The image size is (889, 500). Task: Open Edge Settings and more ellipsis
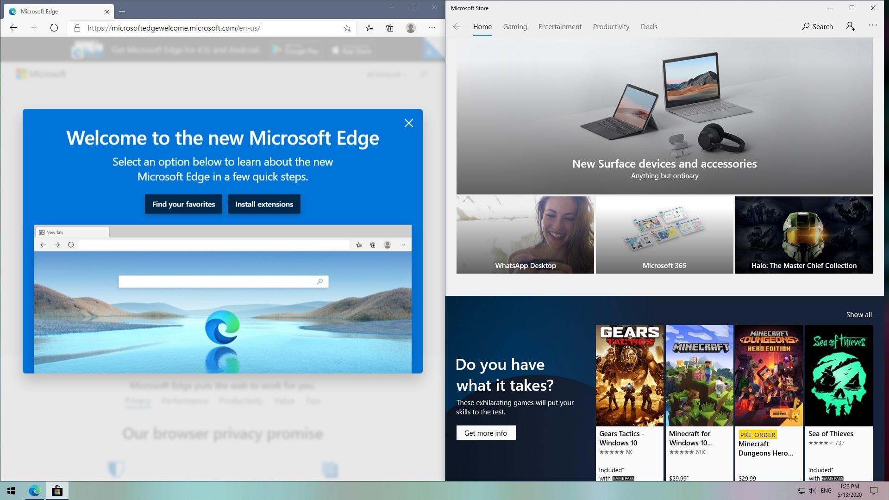click(432, 28)
